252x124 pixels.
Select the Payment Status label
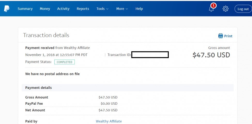coord(38,62)
